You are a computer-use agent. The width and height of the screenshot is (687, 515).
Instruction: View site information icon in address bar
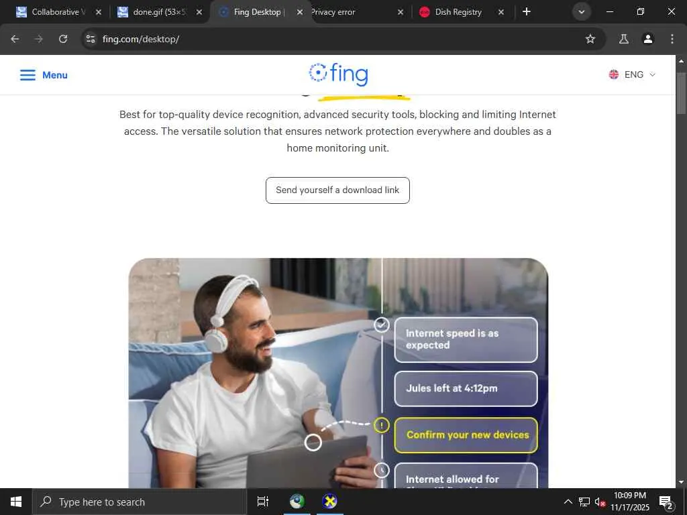pyautogui.click(x=91, y=39)
